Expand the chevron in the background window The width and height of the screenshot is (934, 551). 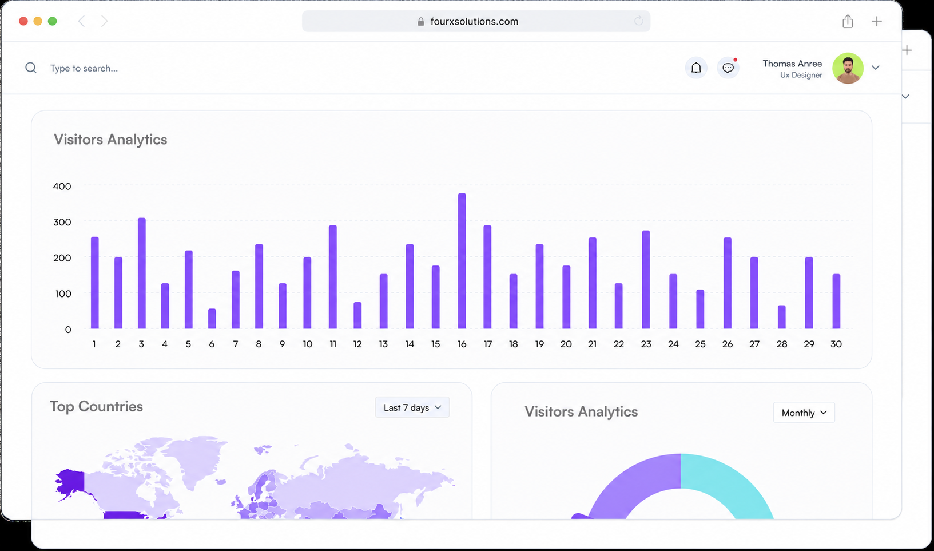click(906, 96)
